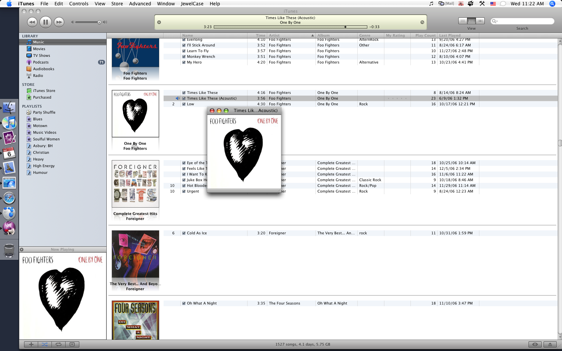Sort by the My Rating column
The height and width of the screenshot is (351, 562).
[x=397, y=35]
